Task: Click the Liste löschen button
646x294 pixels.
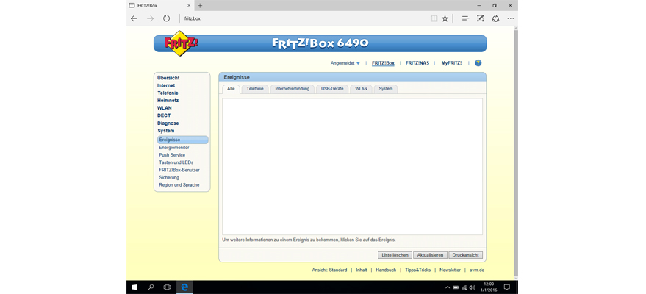Action: point(395,255)
